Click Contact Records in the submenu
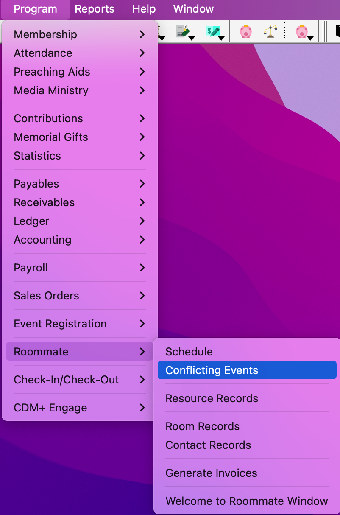 tap(208, 445)
